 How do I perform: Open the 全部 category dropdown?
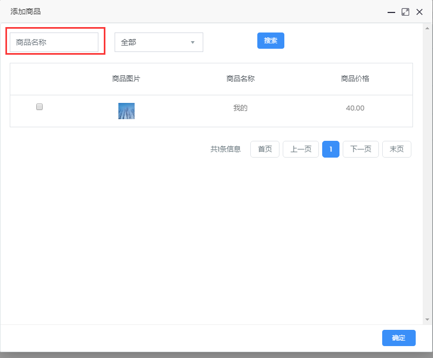[x=159, y=42]
